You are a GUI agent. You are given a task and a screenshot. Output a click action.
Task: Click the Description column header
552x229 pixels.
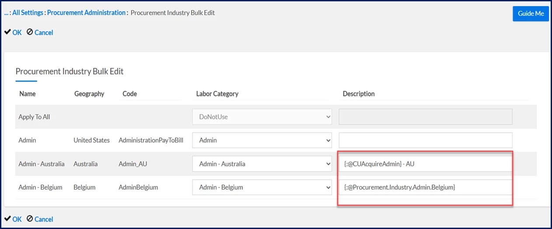pos(359,94)
